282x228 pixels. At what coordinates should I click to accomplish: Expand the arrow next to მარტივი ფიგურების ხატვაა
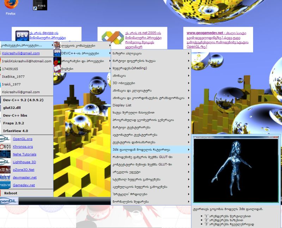click(x=189, y=61)
